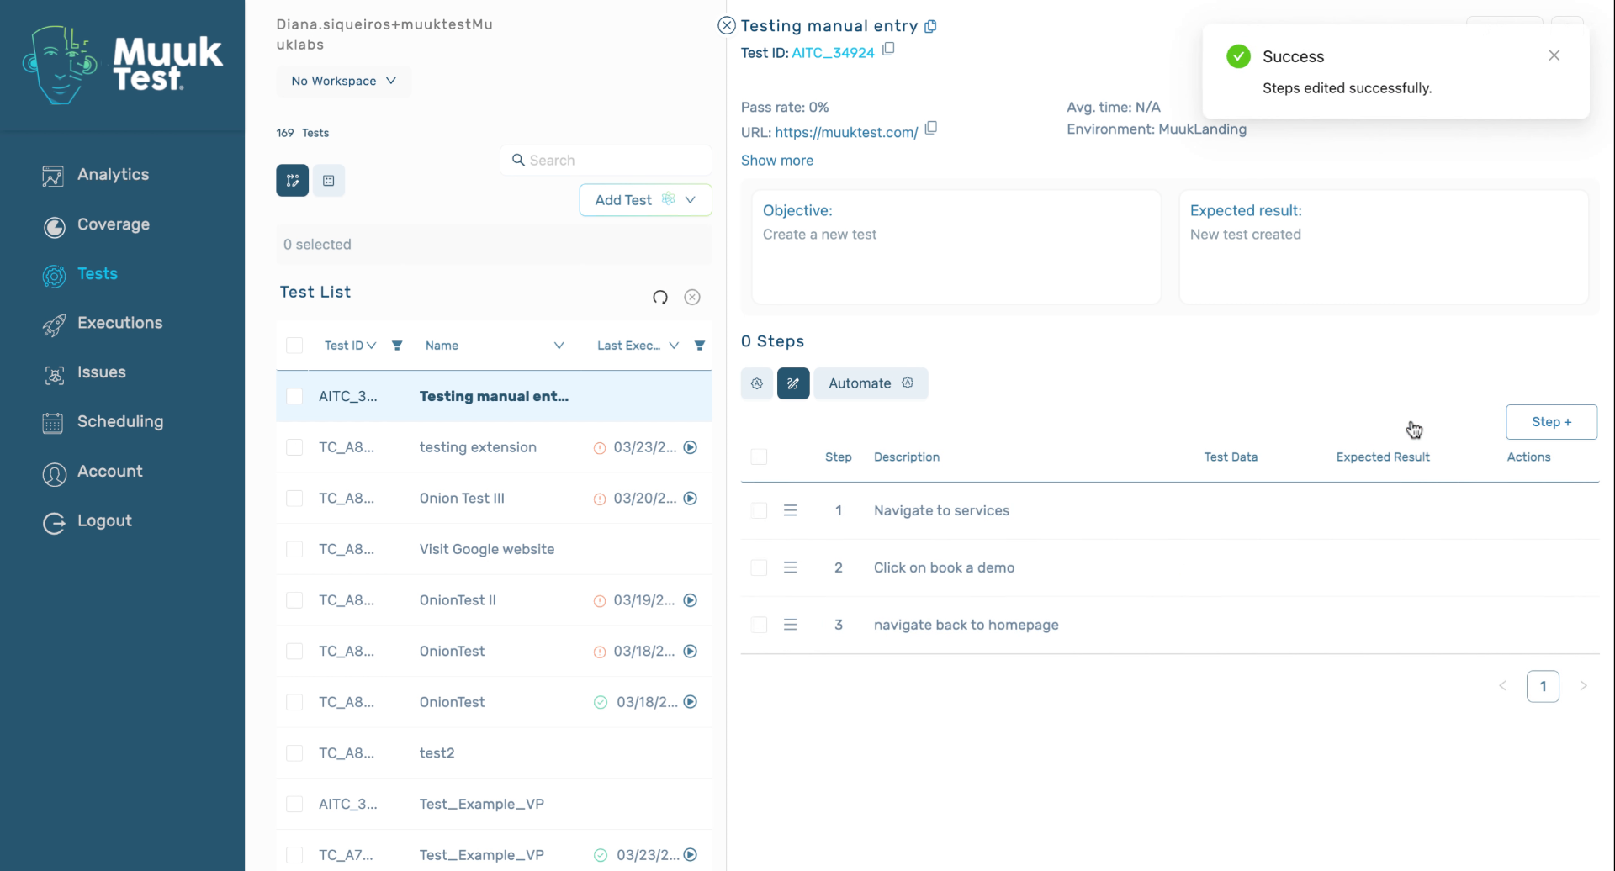This screenshot has height=871, width=1615.
Task: Select page 1 in pagination
Action: [1543, 686]
